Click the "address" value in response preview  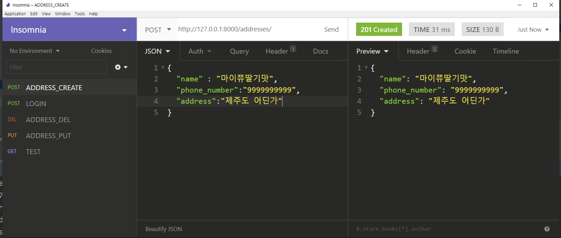click(459, 101)
